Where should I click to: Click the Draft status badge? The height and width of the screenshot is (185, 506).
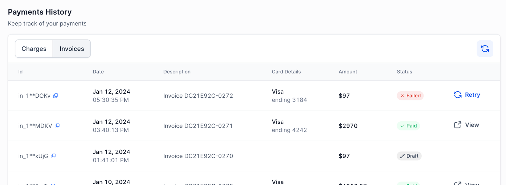[409, 156]
